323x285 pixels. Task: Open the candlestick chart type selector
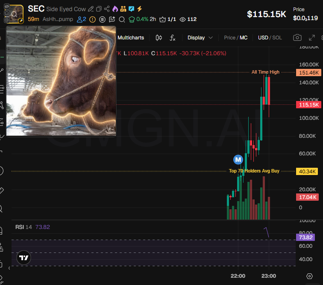pyautogui.click(x=159, y=38)
